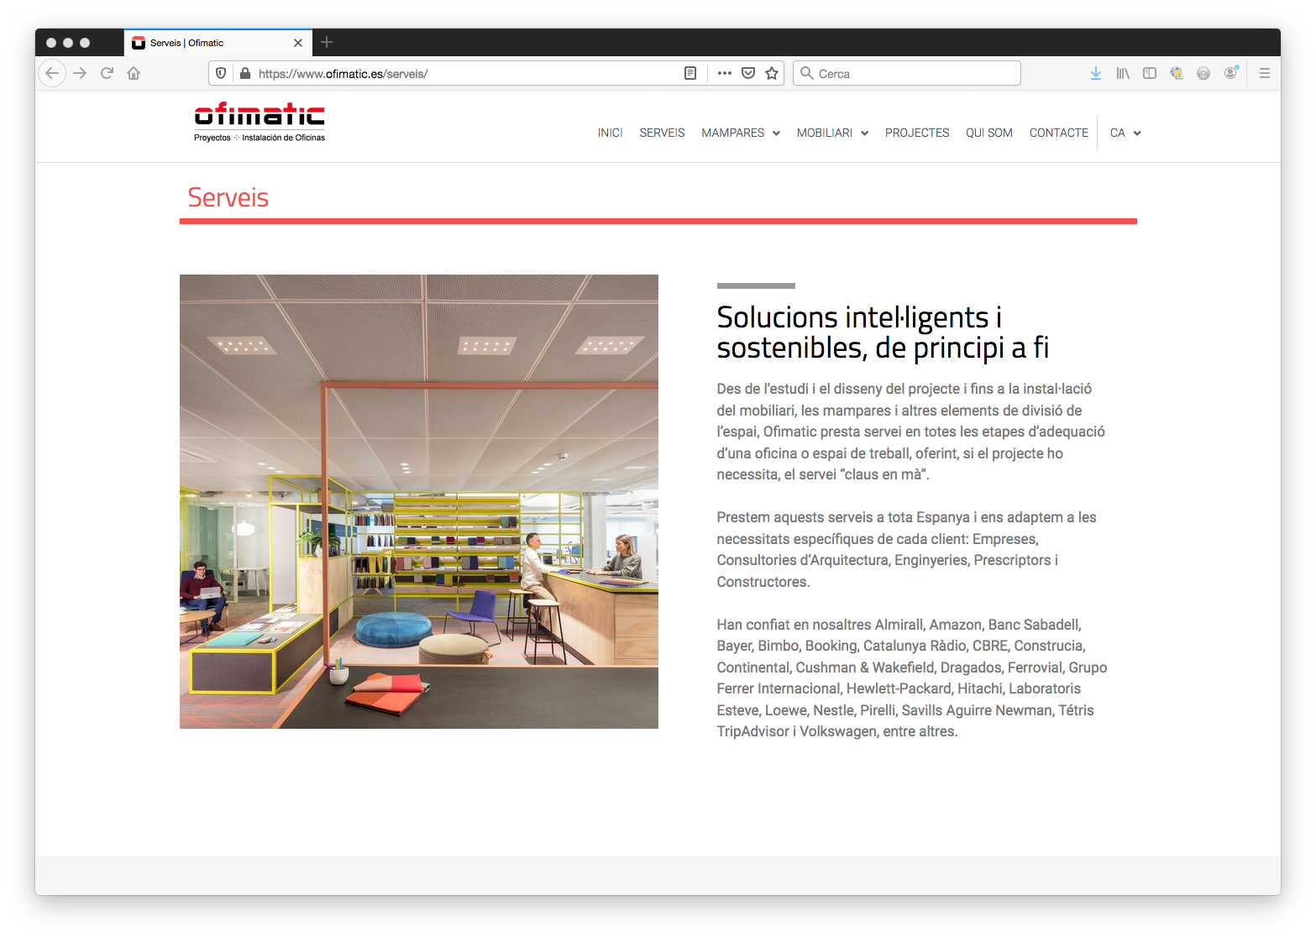The width and height of the screenshot is (1316, 937).
Task: Open the Downloads arrow panel
Action: (x=1095, y=73)
